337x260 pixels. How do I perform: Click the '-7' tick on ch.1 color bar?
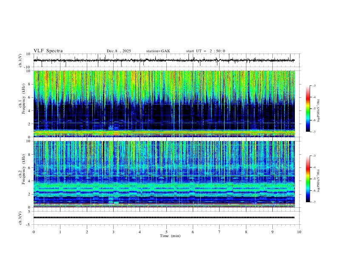pyautogui.click(x=314, y=132)
